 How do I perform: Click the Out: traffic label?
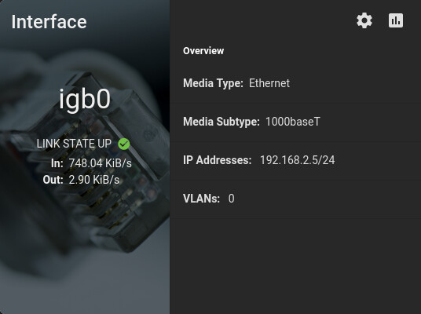click(x=53, y=180)
